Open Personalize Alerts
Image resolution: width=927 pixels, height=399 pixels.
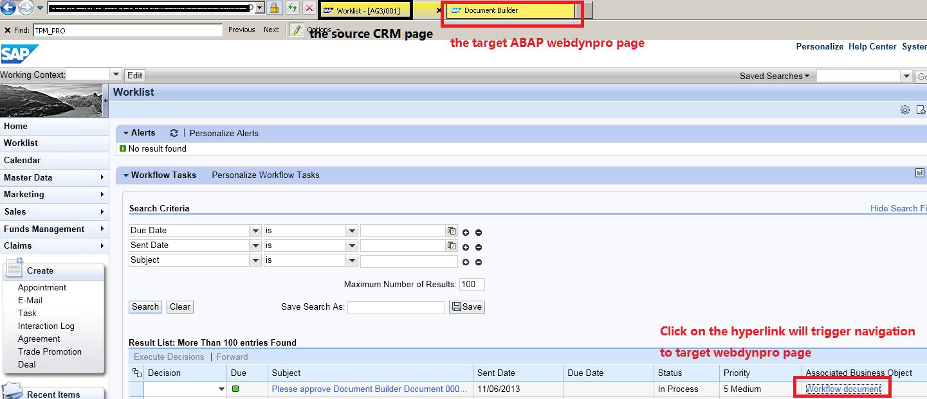coord(224,133)
